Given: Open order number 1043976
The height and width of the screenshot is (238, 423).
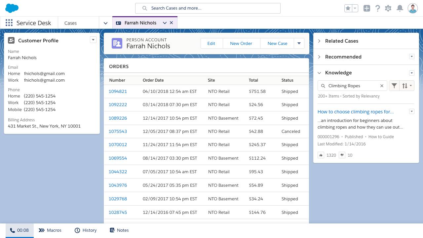Looking at the screenshot, I should point(118,185).
